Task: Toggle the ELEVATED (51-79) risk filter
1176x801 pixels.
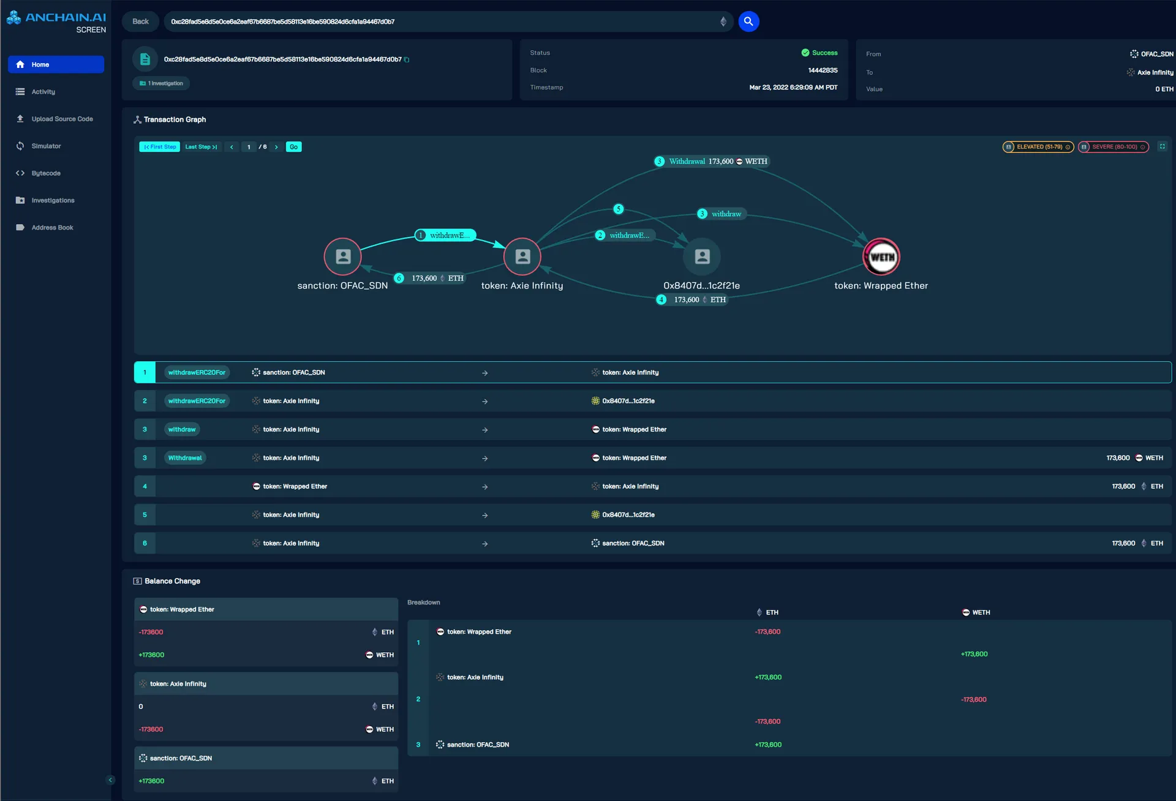Action: coord(1038,147)
